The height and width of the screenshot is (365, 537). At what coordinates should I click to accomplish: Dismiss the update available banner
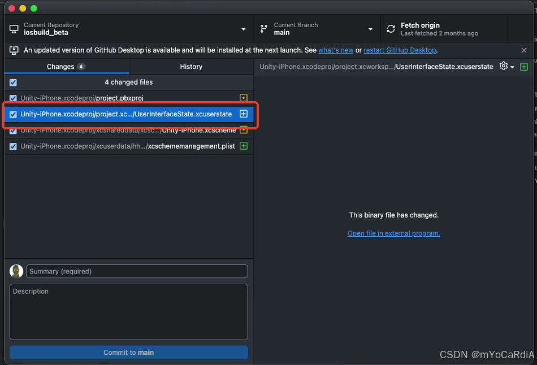click(x=523, y=50)
